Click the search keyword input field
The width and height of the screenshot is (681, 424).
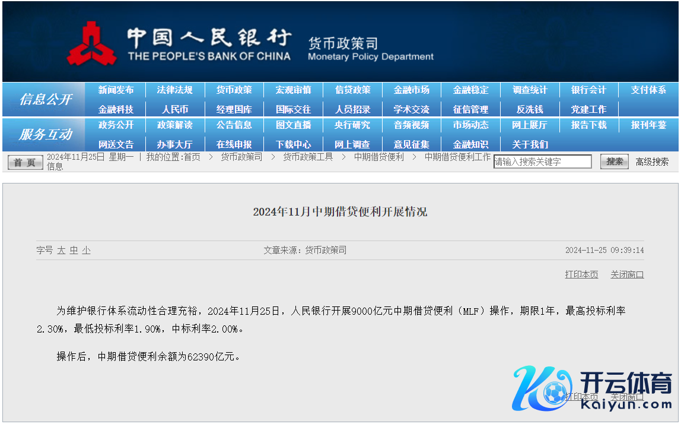click(x=542, y=162)
